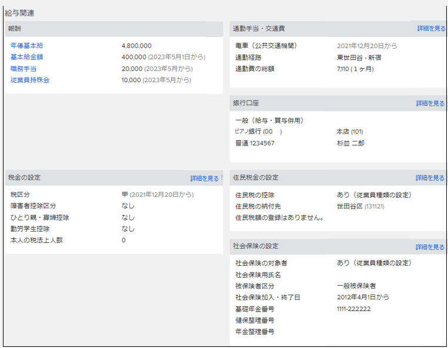This screenshot has width=448, height=348.
Task: View details for 通勤手当・交通費
Action: [431, 29]
